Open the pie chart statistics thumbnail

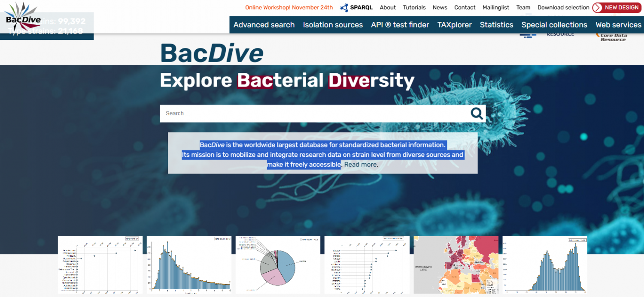tap(278, 264)
